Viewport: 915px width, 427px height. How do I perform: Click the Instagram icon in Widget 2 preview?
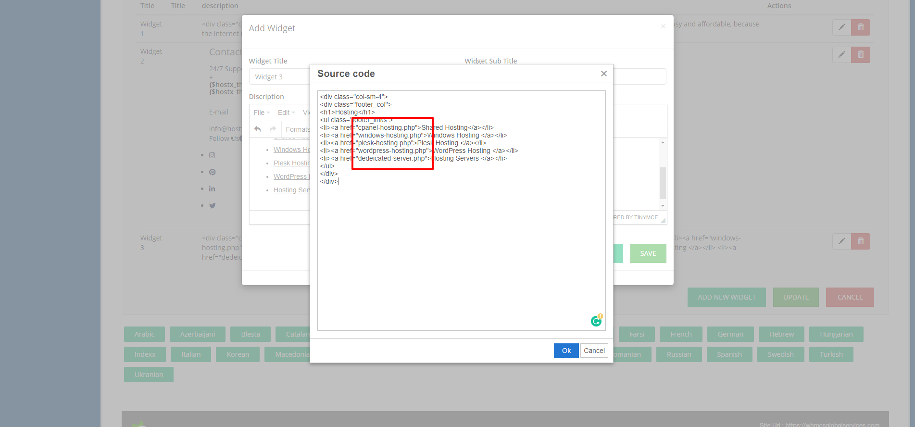(x=212, y=155)
